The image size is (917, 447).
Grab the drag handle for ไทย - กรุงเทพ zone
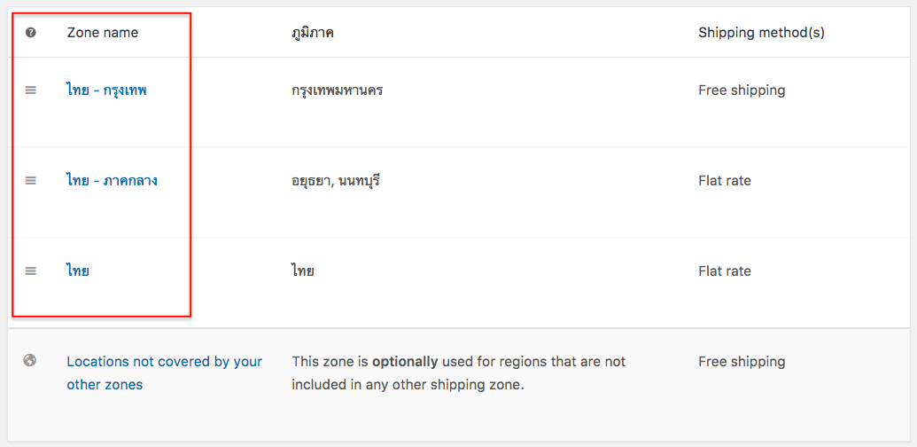[x=30, y=90]
